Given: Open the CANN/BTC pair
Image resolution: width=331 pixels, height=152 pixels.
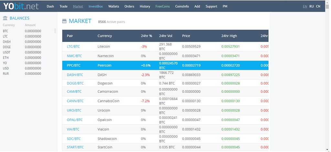Looking at the screenshot, I should point(75,101).
